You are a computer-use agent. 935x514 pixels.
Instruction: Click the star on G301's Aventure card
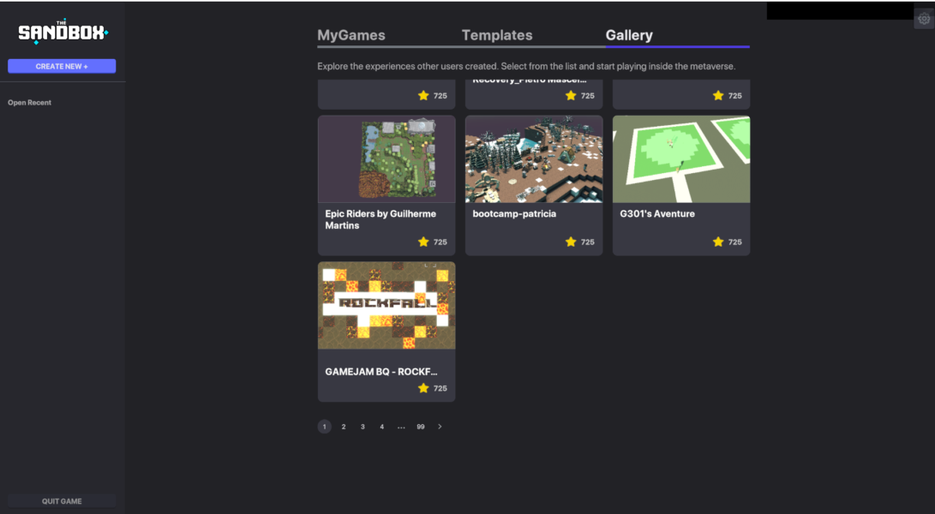[x=718, y=242]
